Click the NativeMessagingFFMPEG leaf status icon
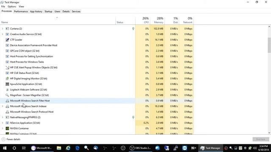This screenshot has width=271, height=152. tap(133, 117)
